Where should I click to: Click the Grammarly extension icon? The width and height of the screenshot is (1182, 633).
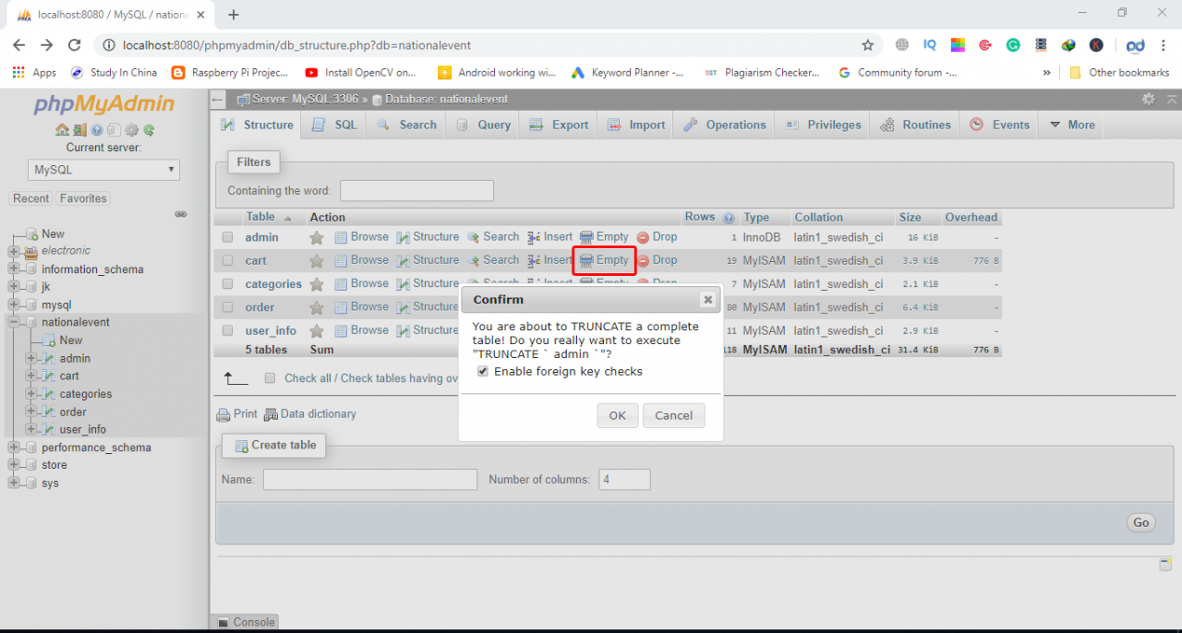pyautogui.click(x=1013, y=44)
